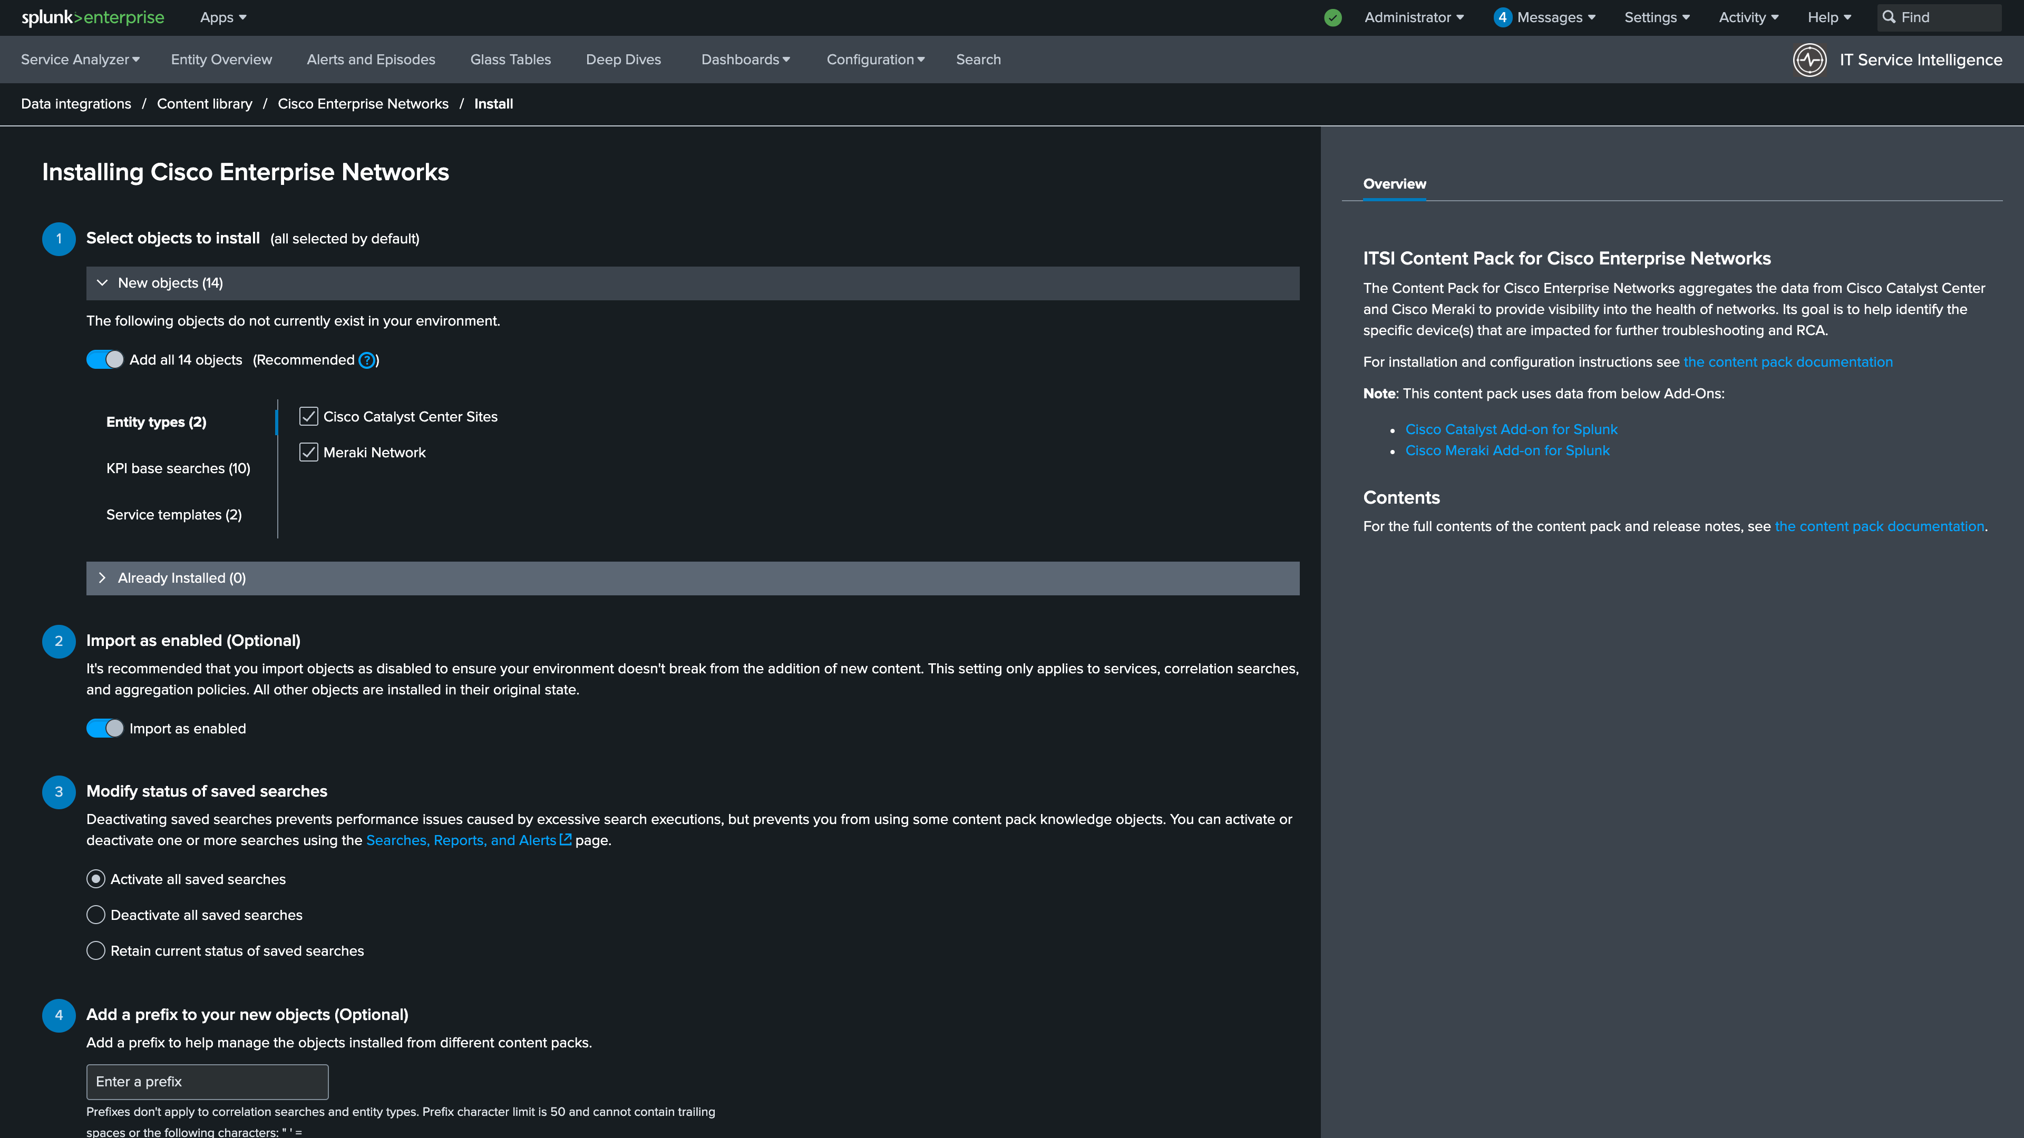The image size is (2024, 1138).
Task: Click the Enter a prefix field
Action: coord(208,1082)
